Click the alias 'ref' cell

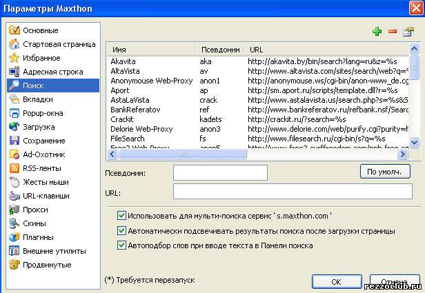[x=204, y=110]
